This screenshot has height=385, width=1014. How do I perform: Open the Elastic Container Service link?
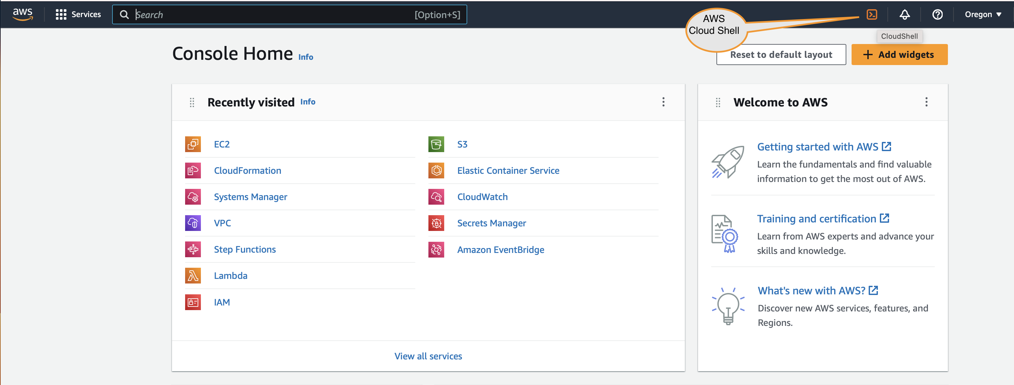coord(508,171)
